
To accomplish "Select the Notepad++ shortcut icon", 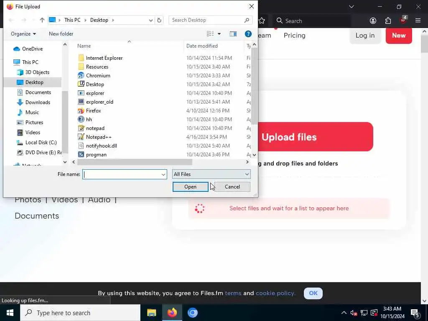I will pos(81,137).
